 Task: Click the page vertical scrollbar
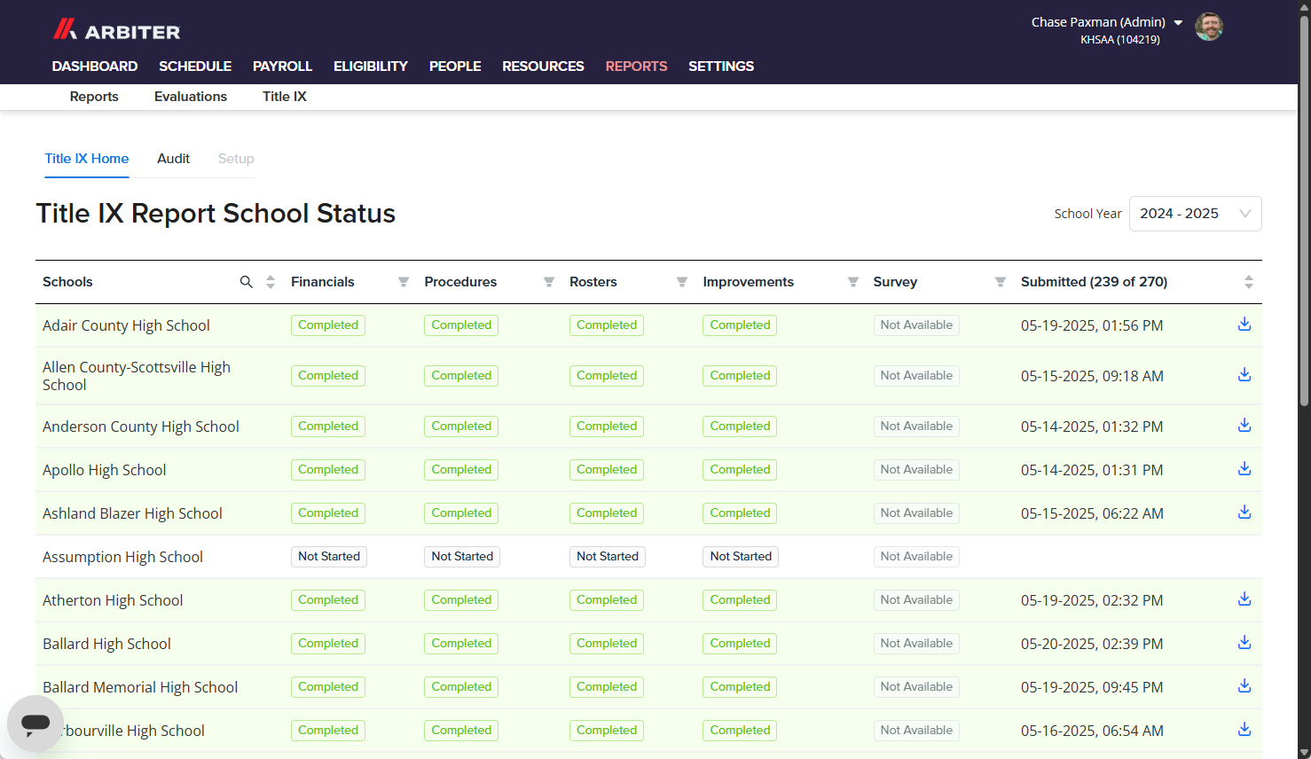pyautogui.click(x=1304, y=209)
